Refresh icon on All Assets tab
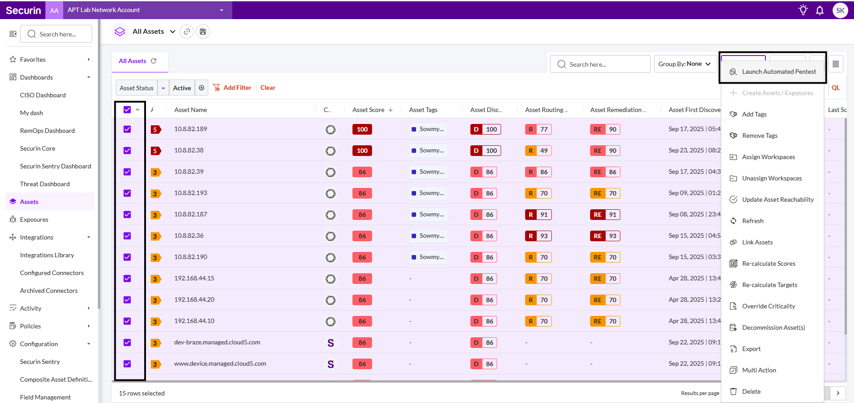 pos(154,61)
